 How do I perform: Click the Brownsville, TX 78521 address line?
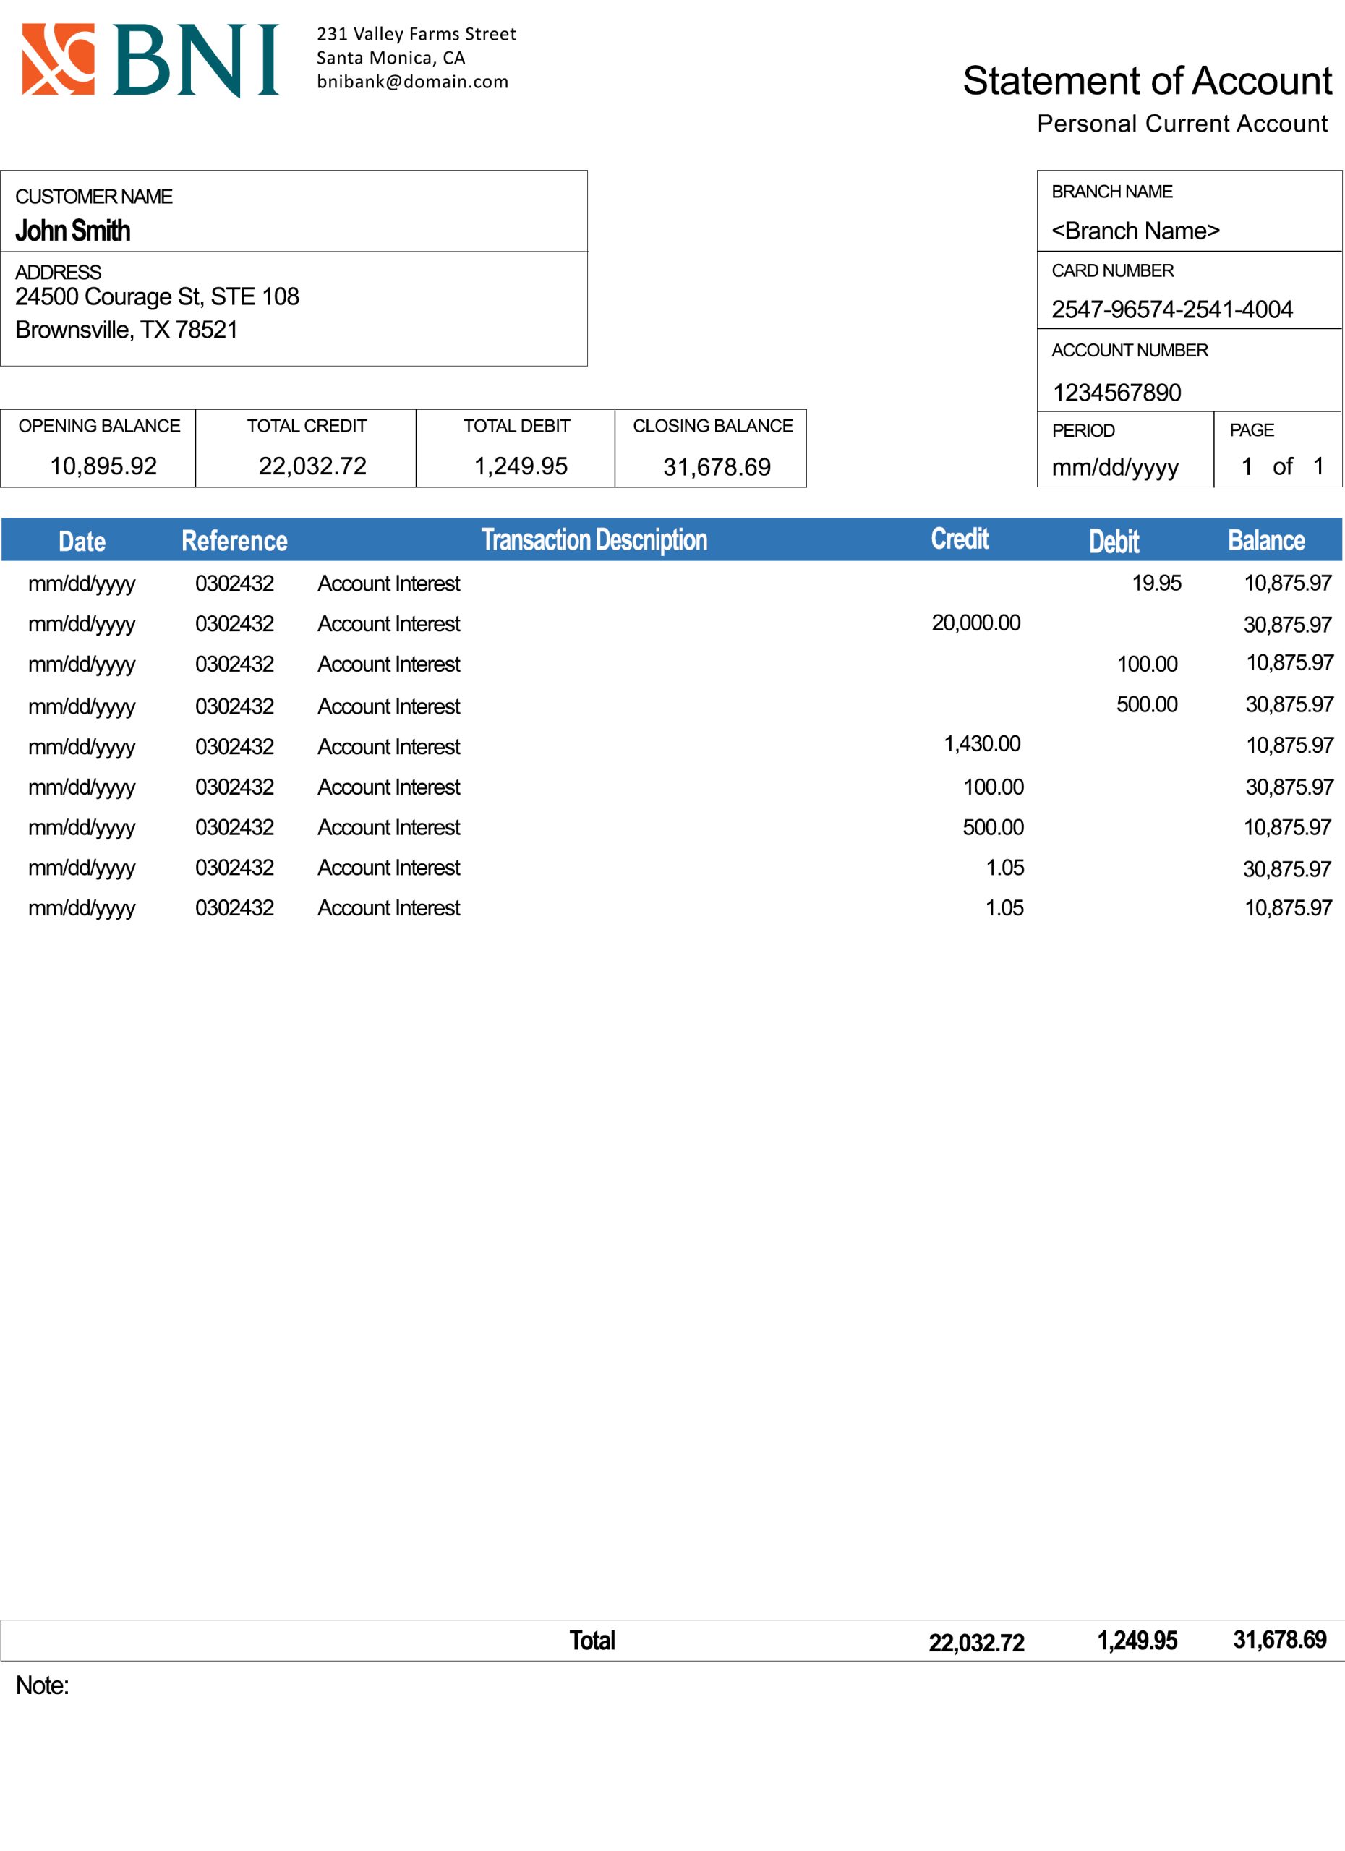point(127,330)
